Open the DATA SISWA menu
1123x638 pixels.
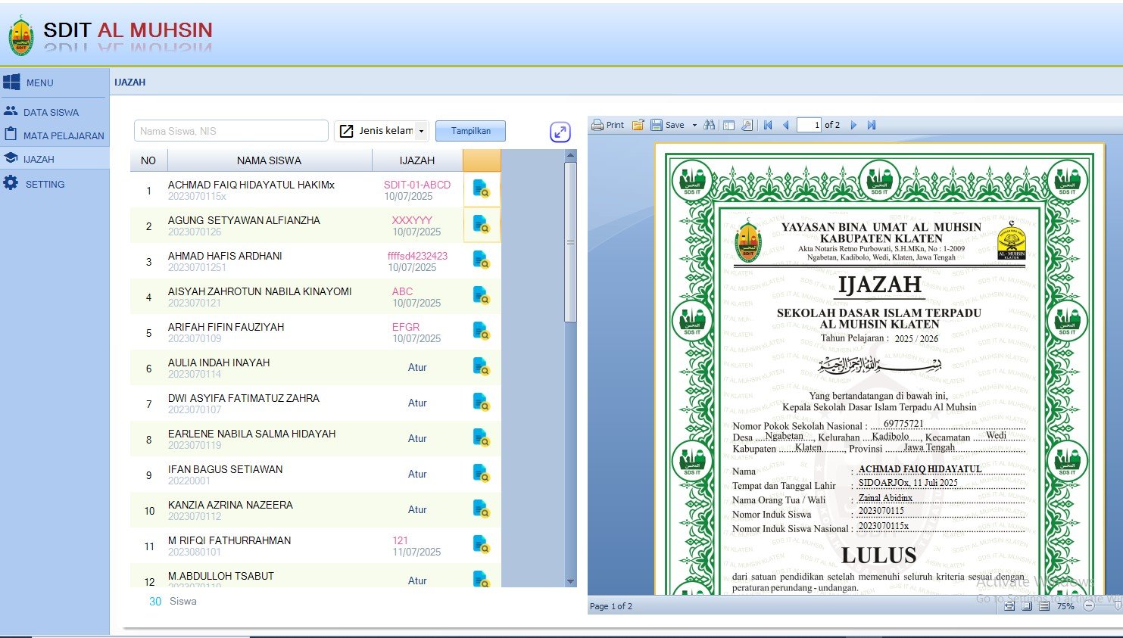click(x=51, y=112)
